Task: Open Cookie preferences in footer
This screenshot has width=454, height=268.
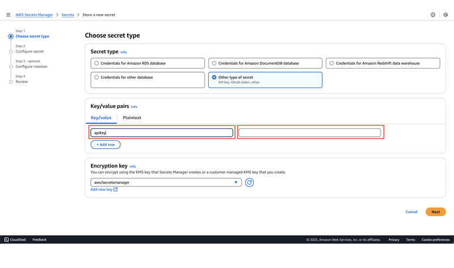Action: click(435, 240)
